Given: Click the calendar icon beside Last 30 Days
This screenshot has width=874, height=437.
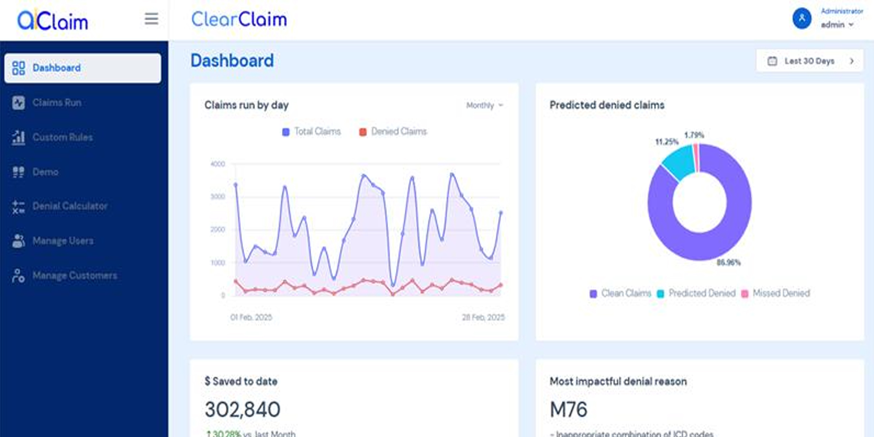Looking at the screenshot, I should 772,61.
